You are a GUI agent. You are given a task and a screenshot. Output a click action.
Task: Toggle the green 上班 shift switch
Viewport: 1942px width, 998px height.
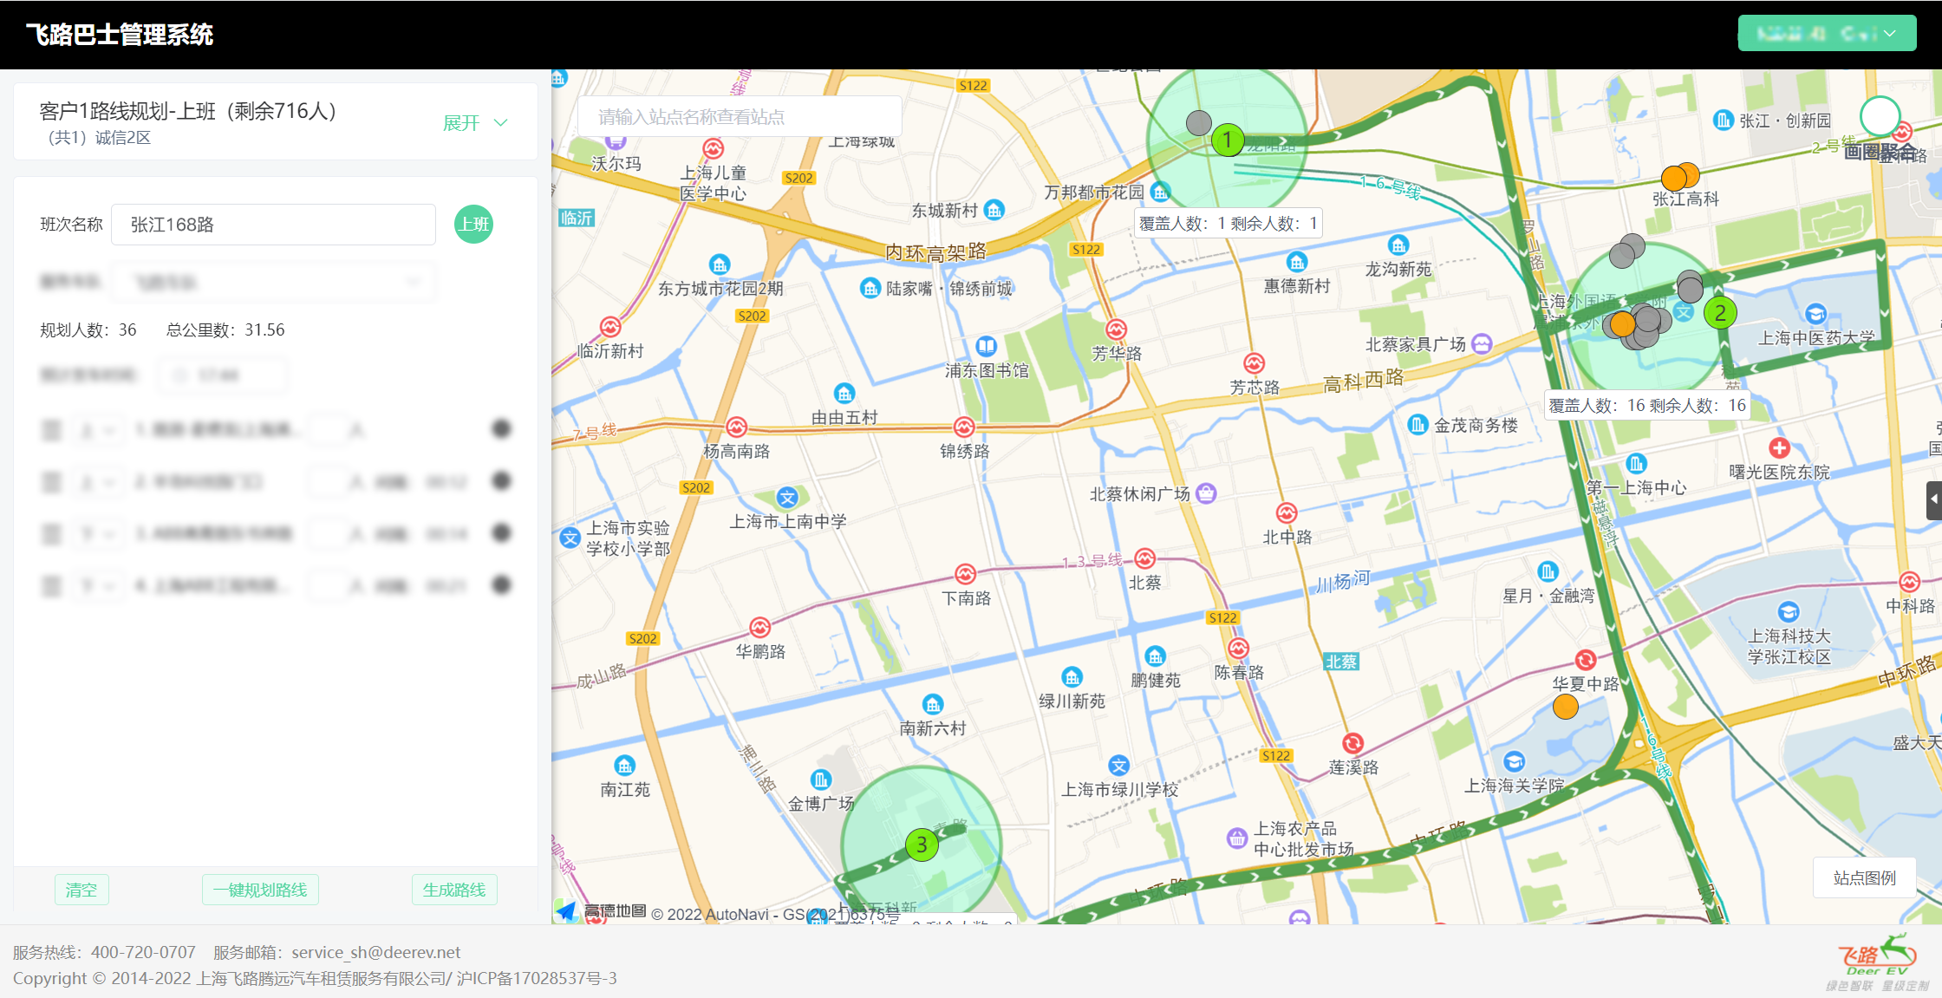(x=473, y=225)
